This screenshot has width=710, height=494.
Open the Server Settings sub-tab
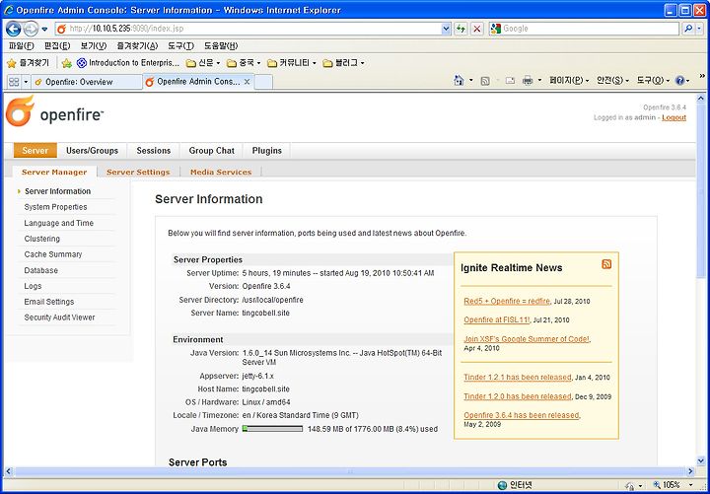[138, 173]
